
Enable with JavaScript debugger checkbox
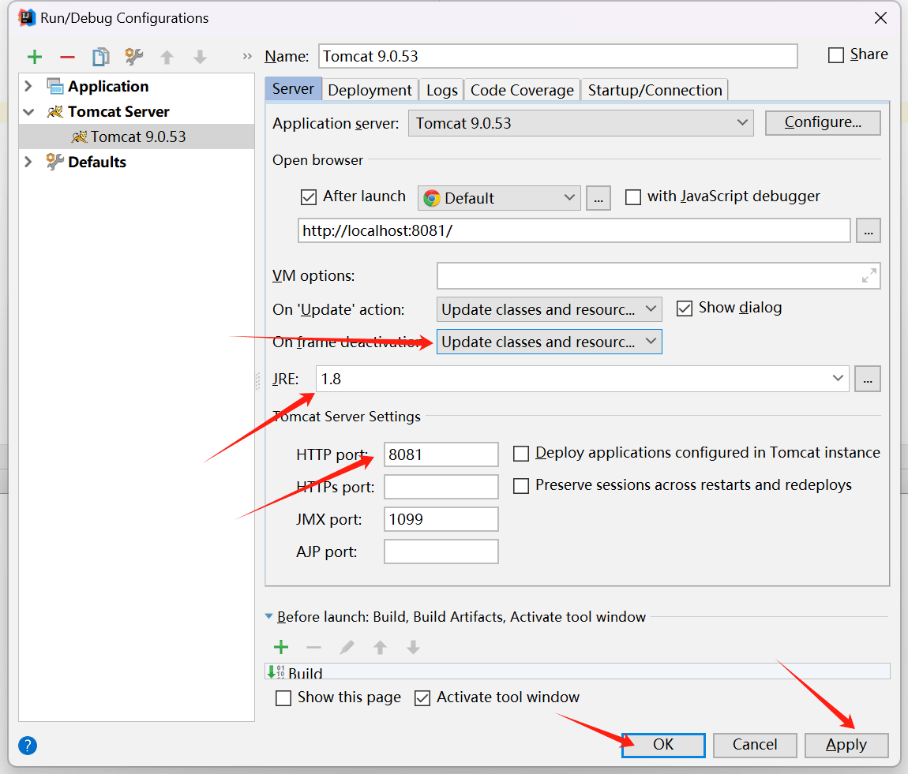(633, 197)
